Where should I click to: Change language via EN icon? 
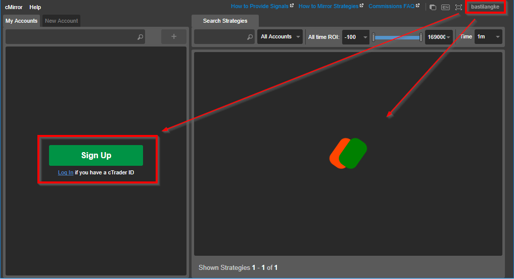(445, 7)
